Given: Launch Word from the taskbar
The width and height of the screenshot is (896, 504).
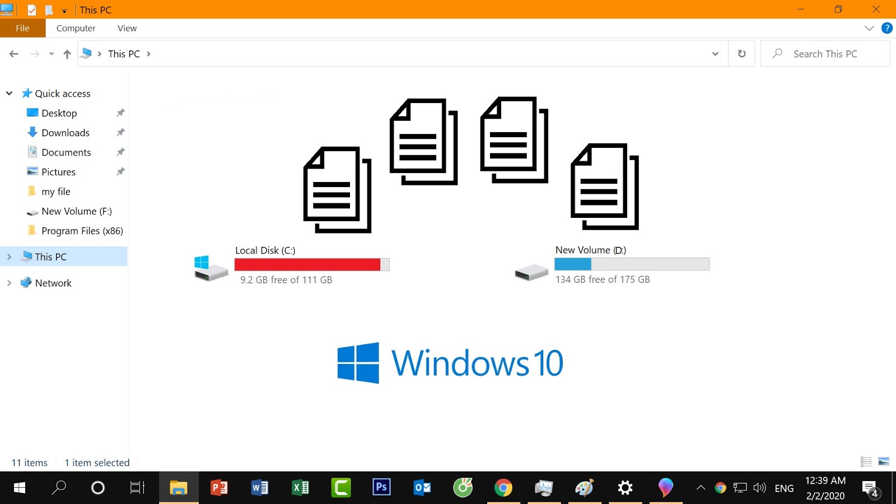Looking at the screenshot, I should coord(260,488).
